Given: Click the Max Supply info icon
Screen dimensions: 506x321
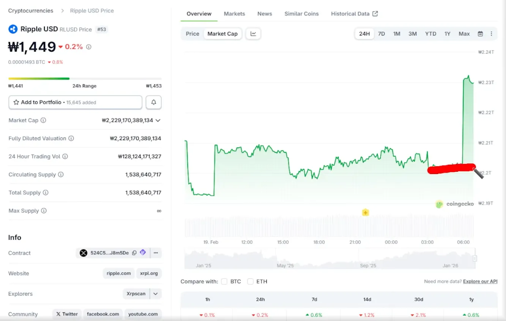Looking at the screenshot, I should 44,211.
